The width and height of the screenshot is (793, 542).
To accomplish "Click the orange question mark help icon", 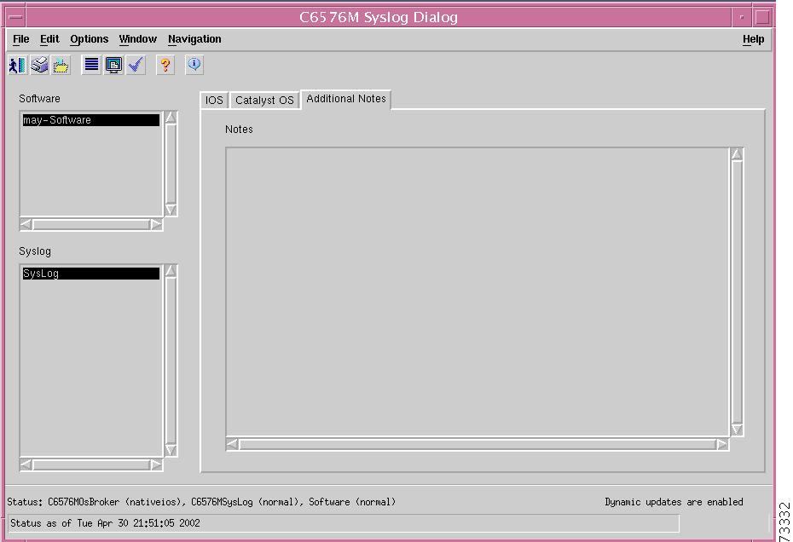I will click(x=165, y=66).
